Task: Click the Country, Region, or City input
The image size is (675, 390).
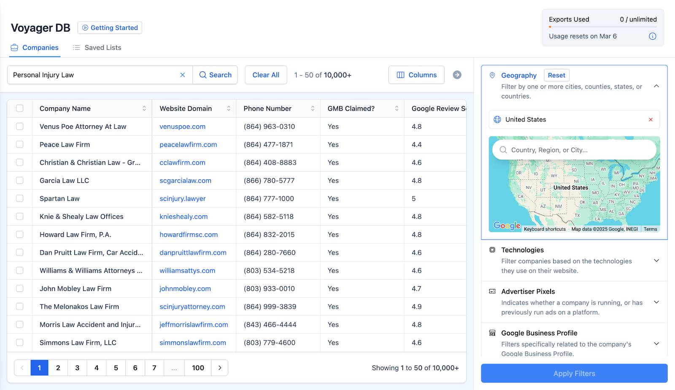Action: click(574, 150)
